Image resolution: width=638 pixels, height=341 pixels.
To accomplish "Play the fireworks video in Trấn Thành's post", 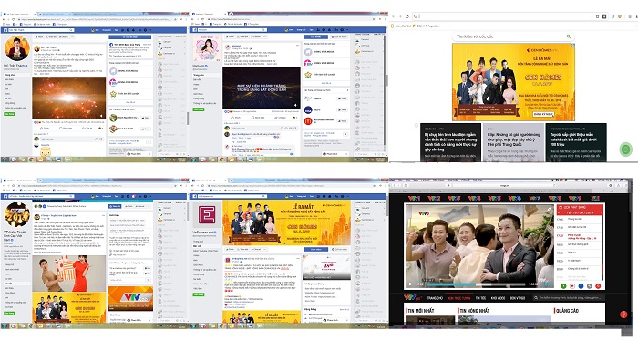I will click(68, 98).
